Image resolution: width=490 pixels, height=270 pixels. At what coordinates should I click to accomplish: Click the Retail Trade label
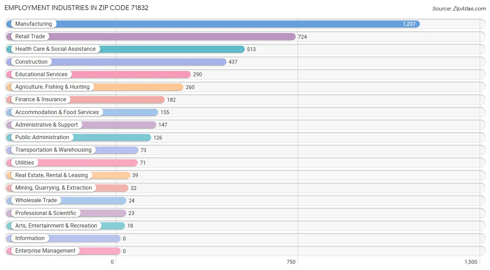coord(30,37)
